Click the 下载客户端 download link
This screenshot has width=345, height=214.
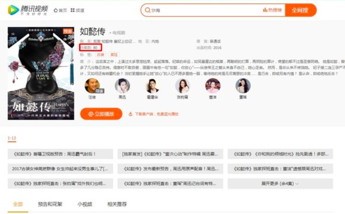154,114
